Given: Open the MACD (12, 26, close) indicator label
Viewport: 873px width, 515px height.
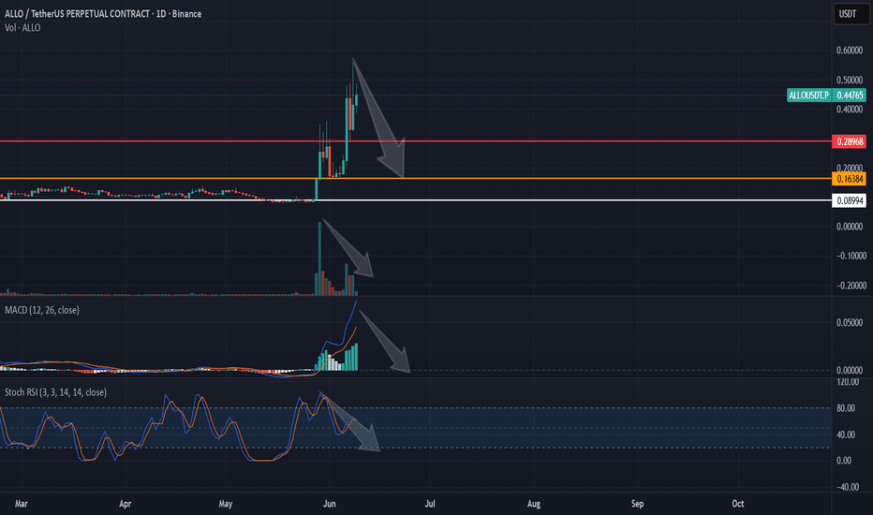Looking at the screenshot, I should tap(42, 310).
